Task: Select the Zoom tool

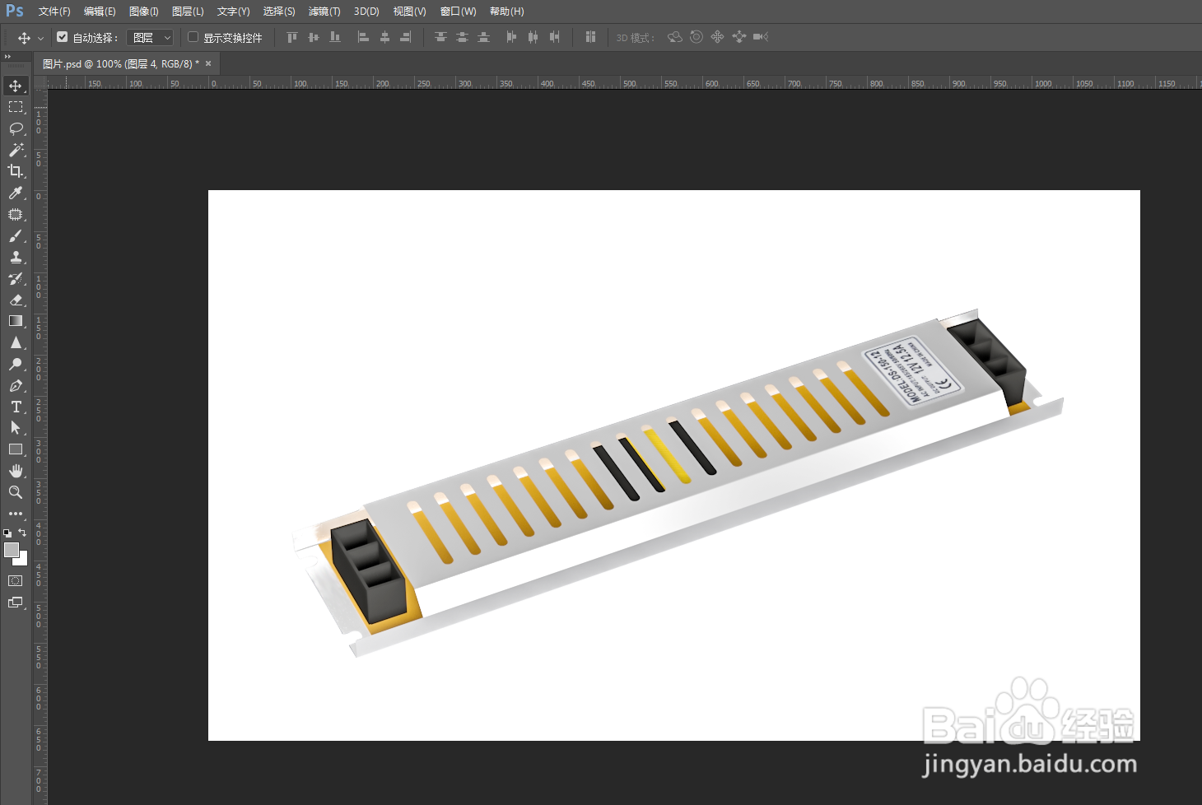Action: pyautogui.click(x=16, y=492)
